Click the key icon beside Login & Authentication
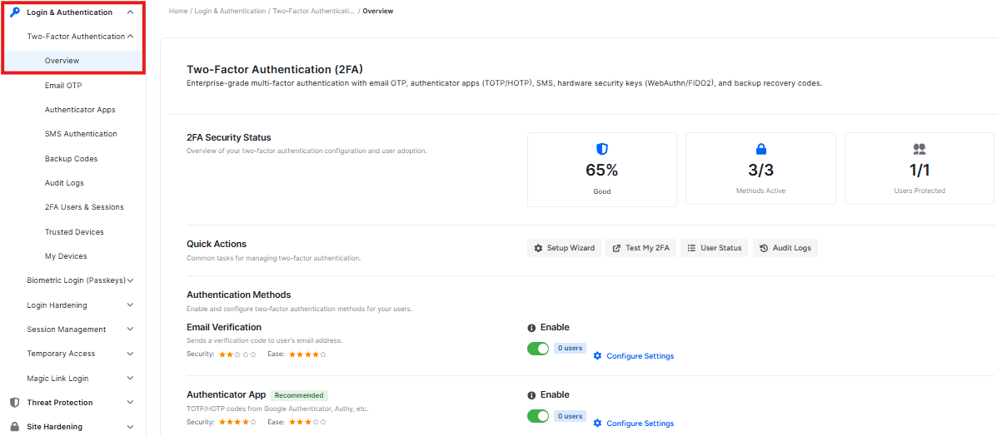Screen dimensions: 997x436 pyautogui.click(x=14, y=12)
